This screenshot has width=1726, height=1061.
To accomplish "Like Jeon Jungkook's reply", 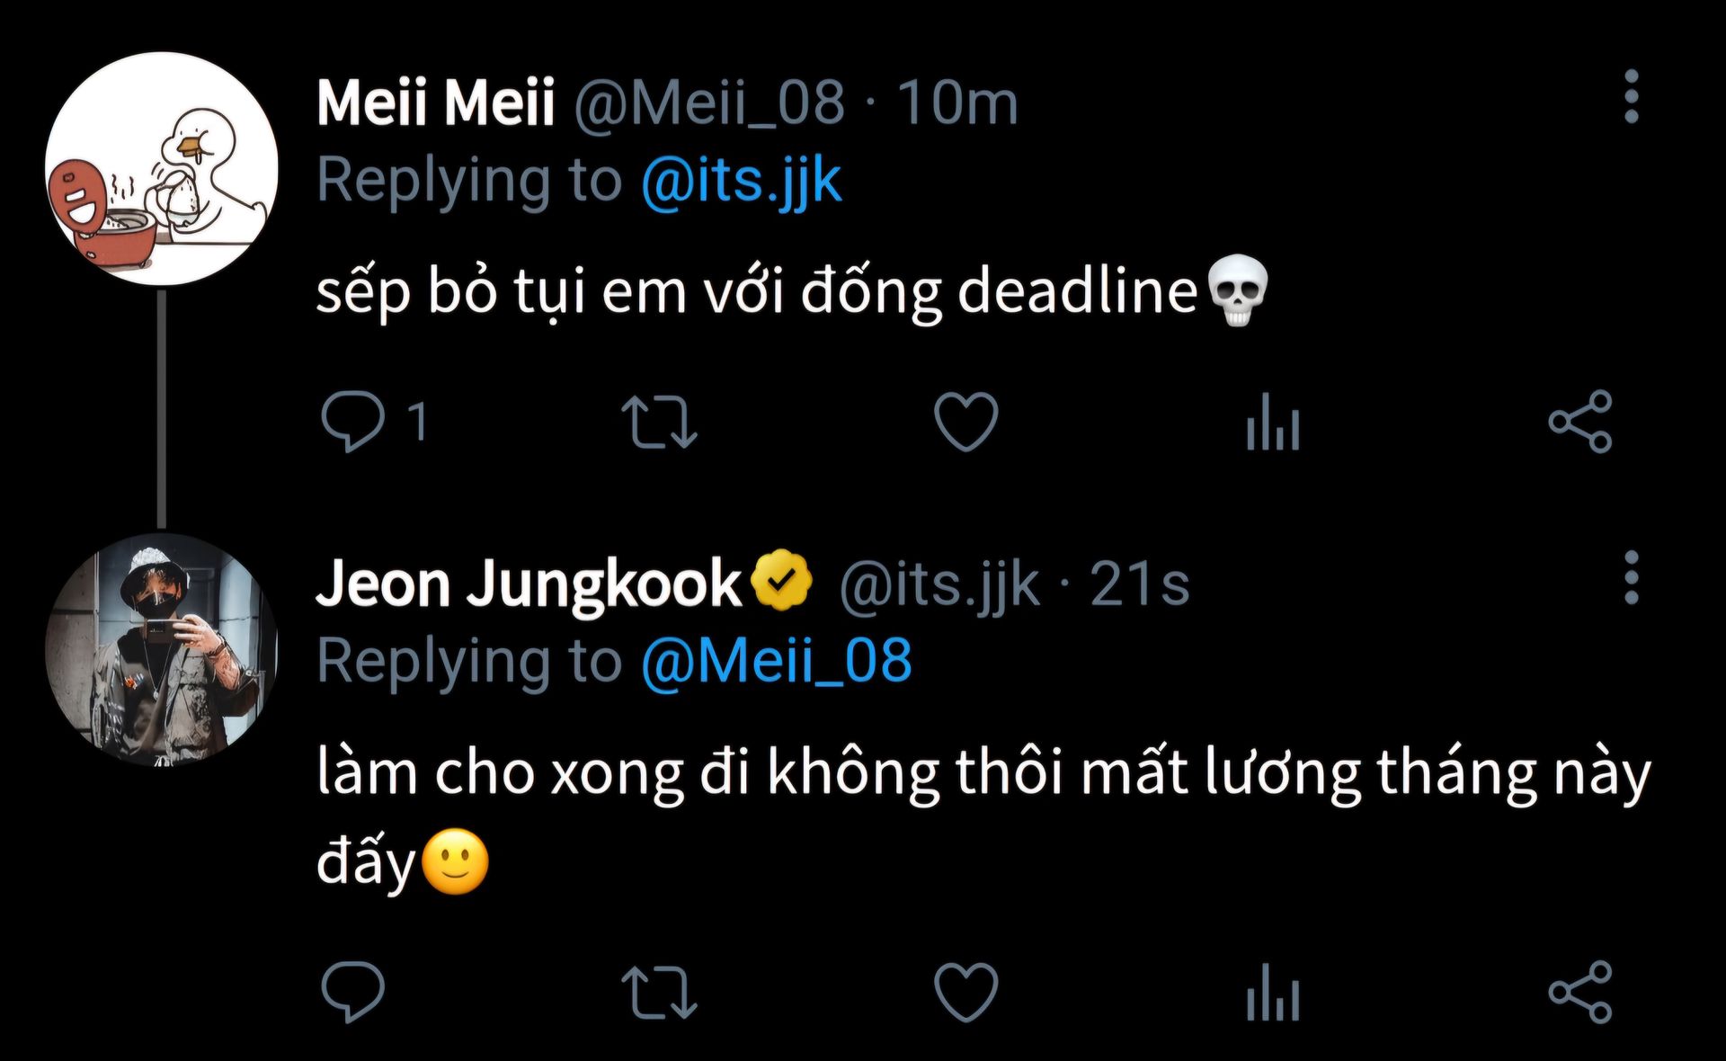I will coord(965,991).
